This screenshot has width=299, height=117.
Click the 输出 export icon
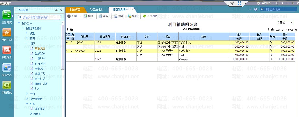coord(85,16)
